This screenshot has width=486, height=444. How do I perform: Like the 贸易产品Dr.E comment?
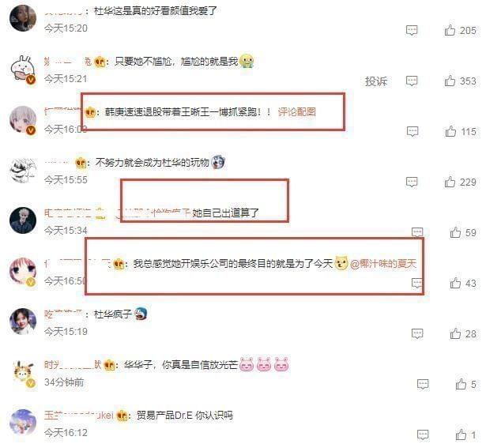click(x=461, y=435)
